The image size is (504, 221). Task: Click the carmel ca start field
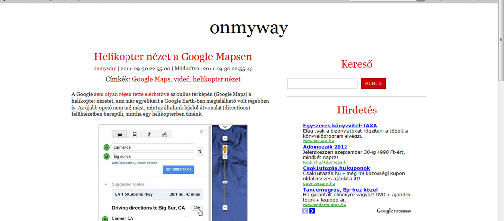pyautogui.click(x=153, y=147)
